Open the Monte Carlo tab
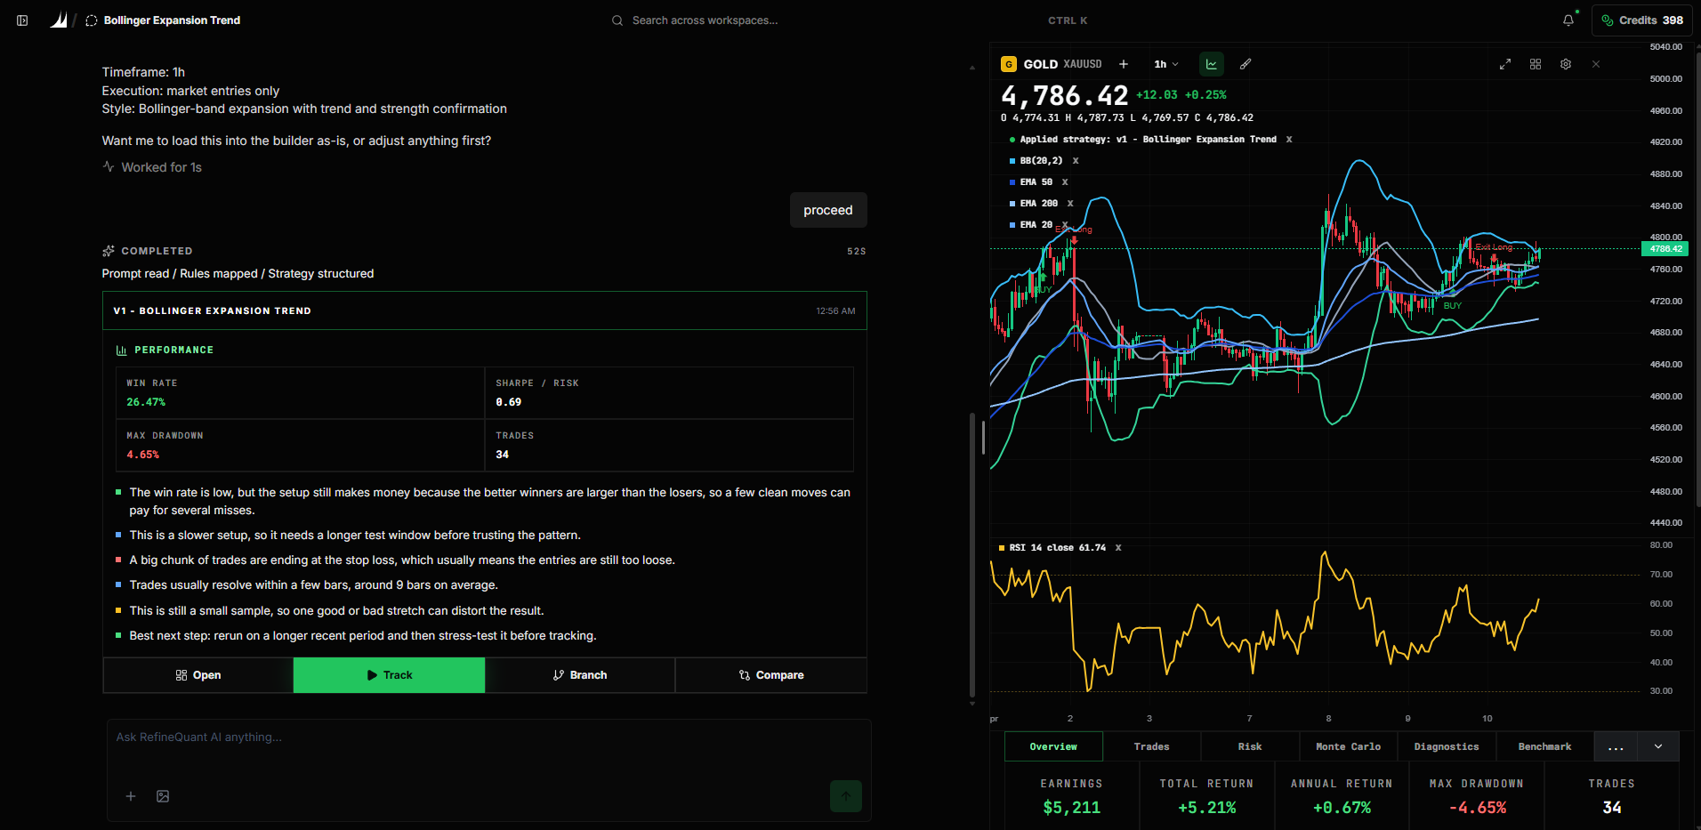The width and height of the screenshot is (1701, 830). 1349,746
